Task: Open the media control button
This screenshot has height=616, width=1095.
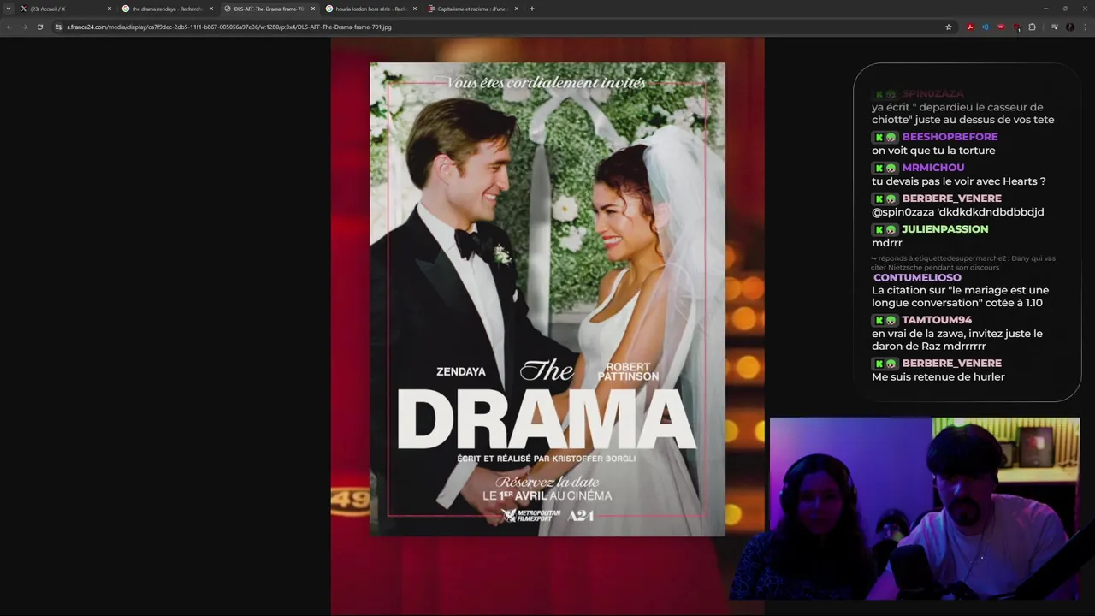Action: pyautogui.click(x=1054, y=27)
